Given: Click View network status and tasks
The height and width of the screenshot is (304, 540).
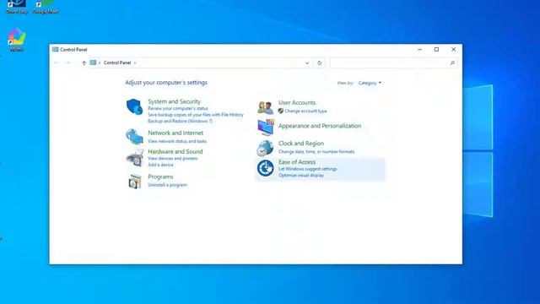Looking at the screenshot, I should pyautogui.click(x=177, y=141).
